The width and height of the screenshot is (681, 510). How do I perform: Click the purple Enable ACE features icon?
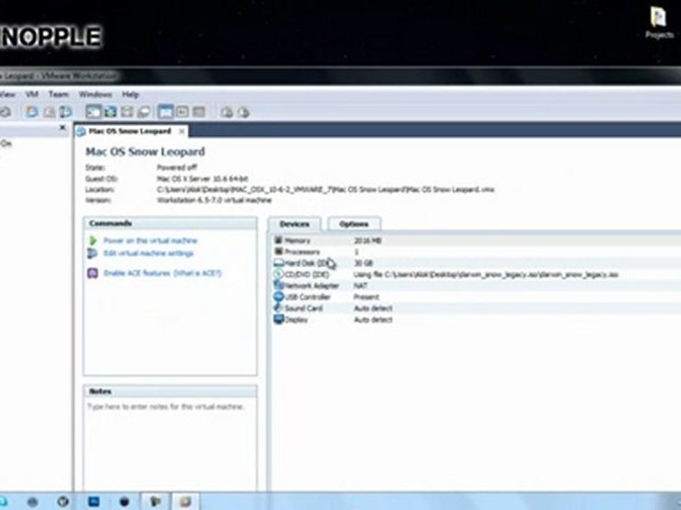pos(92,273)
